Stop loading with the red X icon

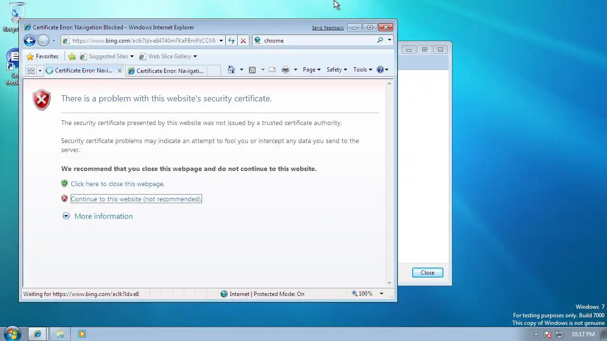(243, 41)
